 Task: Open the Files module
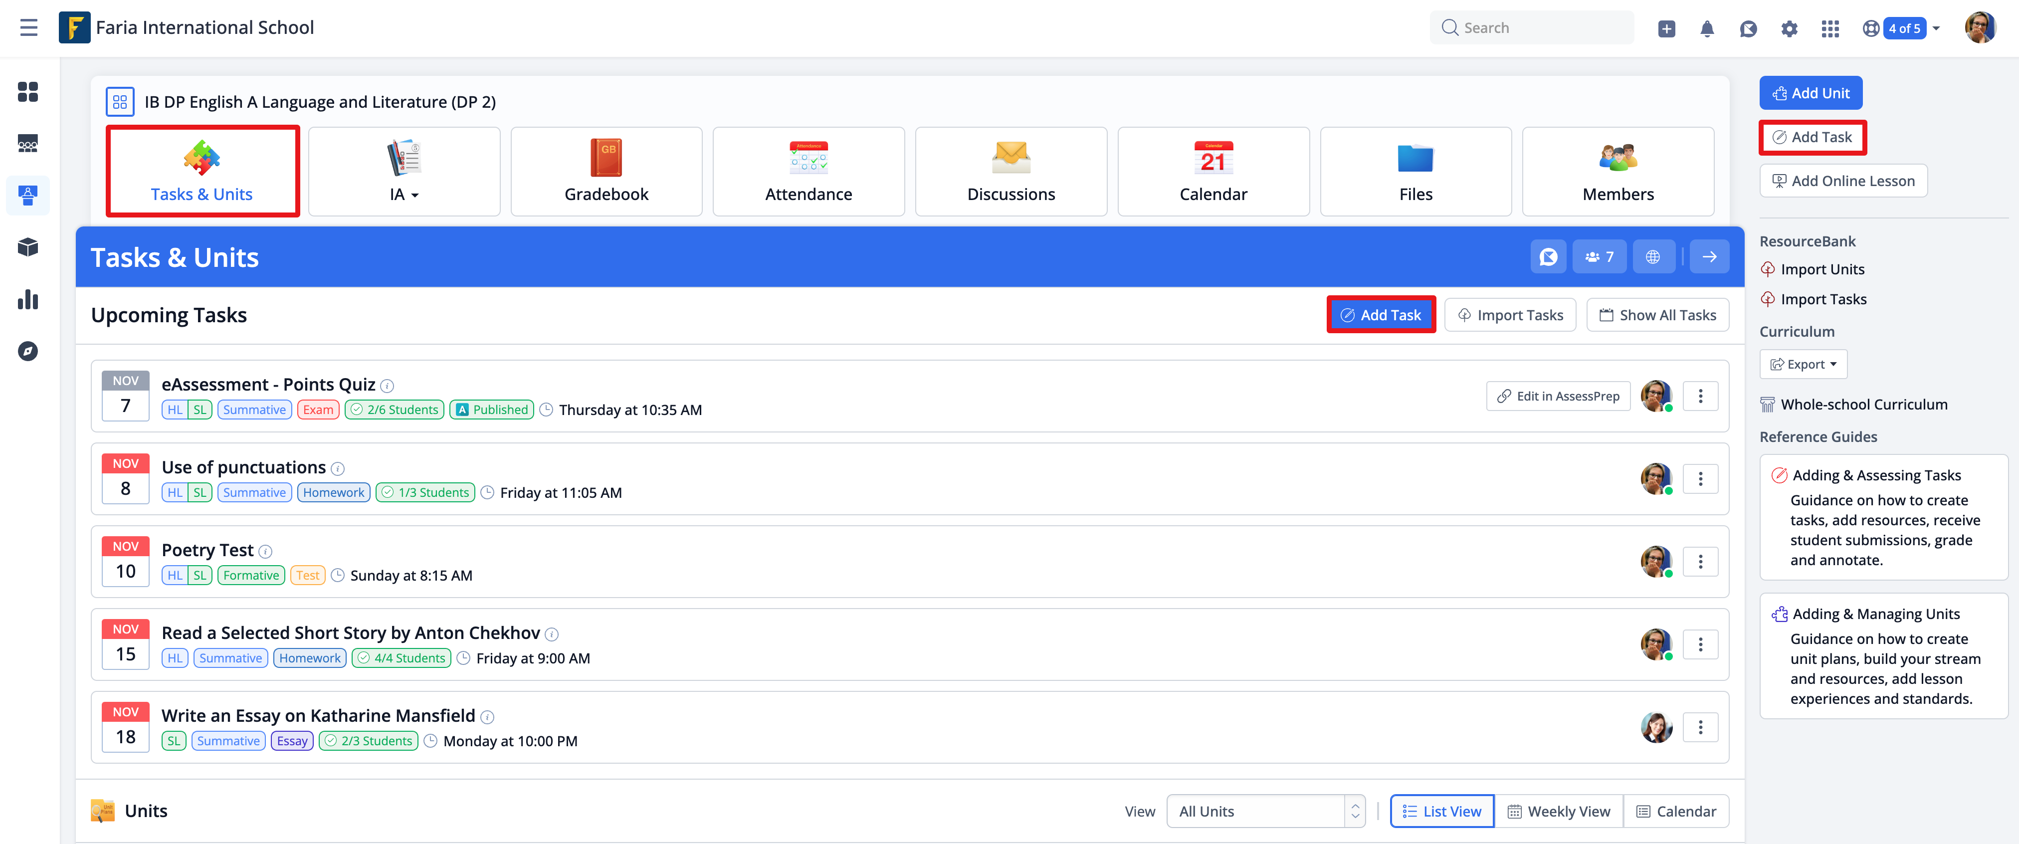1415,171
